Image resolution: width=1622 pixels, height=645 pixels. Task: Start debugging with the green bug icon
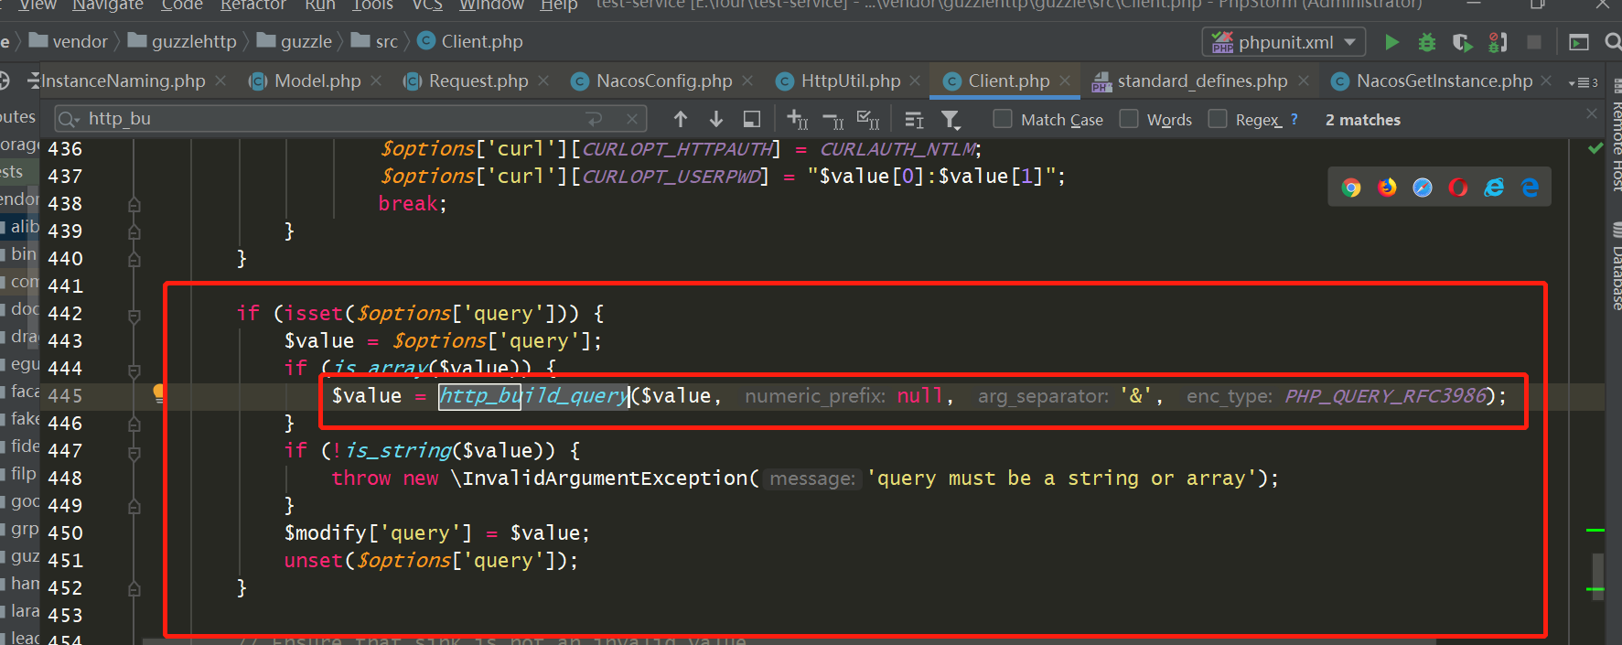[1426, 42]
